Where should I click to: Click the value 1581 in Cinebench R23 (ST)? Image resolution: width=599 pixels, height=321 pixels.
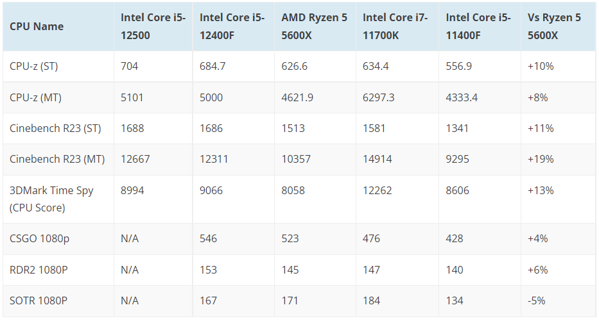point(374,129)
